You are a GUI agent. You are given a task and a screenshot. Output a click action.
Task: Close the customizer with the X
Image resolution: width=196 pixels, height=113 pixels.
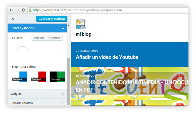13,19
